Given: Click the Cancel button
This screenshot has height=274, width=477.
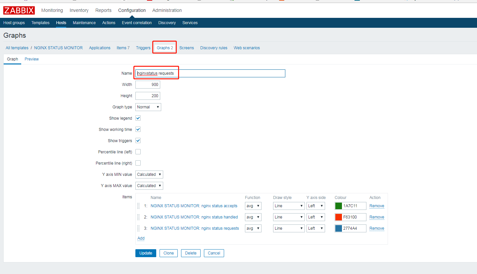Looking at the screenshot, I should [214, 253].
